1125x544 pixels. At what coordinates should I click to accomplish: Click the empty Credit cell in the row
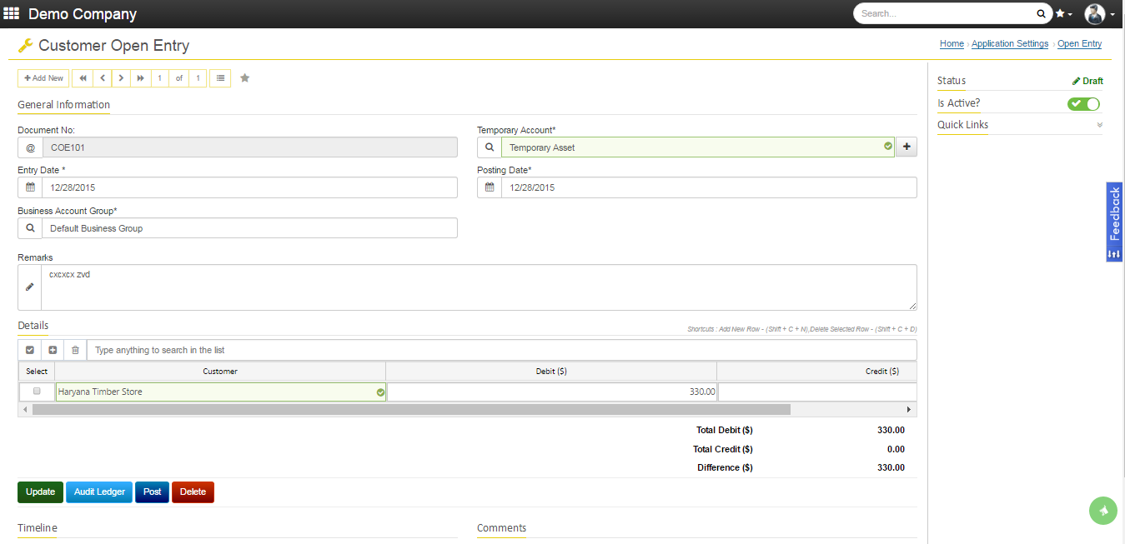click(x=817, y=392)
